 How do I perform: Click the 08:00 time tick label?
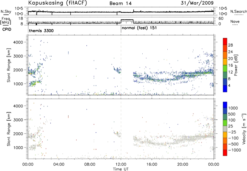click(x=90, y=165)
